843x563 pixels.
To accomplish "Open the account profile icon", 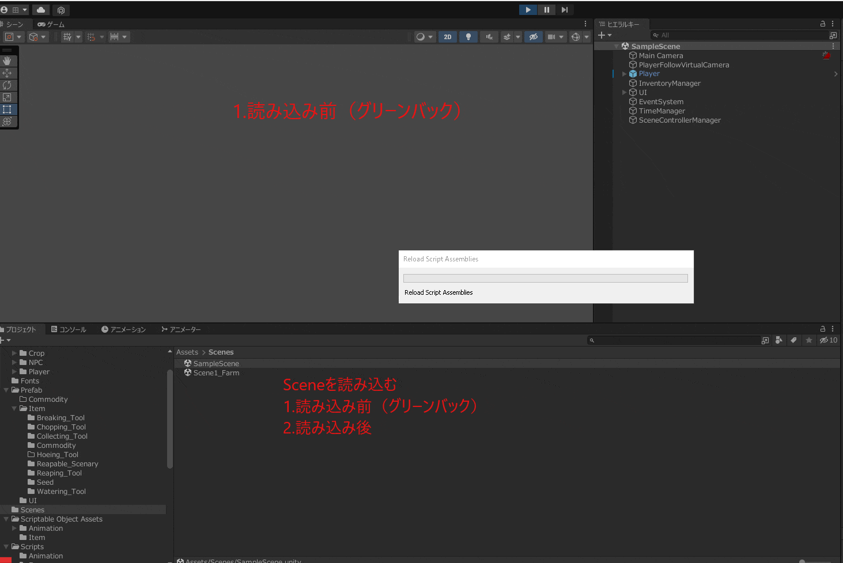I will pyautogui.click(x=4, y=10).
